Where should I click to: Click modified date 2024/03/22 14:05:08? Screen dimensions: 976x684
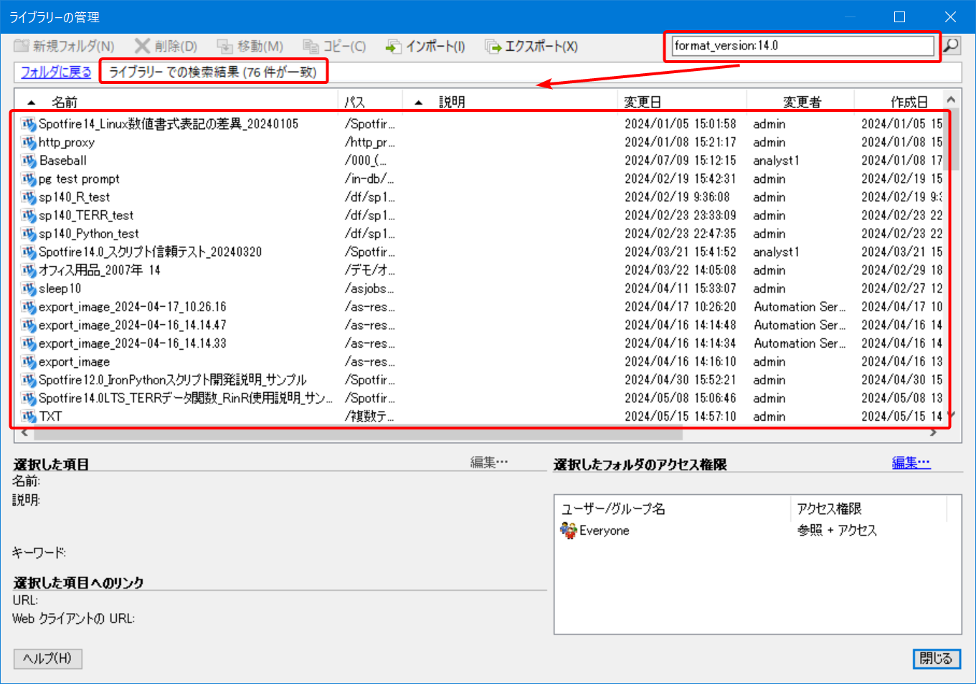(x=681, y=270)
